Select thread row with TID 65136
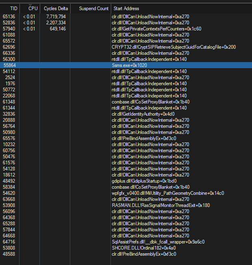The height and width of the screenshot is (265, 252). [x=126, y=17]
